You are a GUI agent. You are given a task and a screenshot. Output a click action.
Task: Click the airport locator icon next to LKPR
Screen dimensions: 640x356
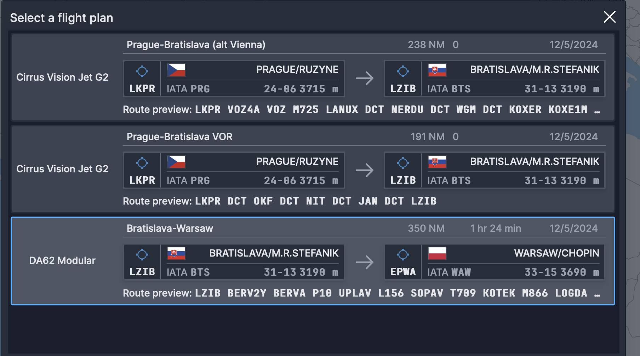[142, 71]
